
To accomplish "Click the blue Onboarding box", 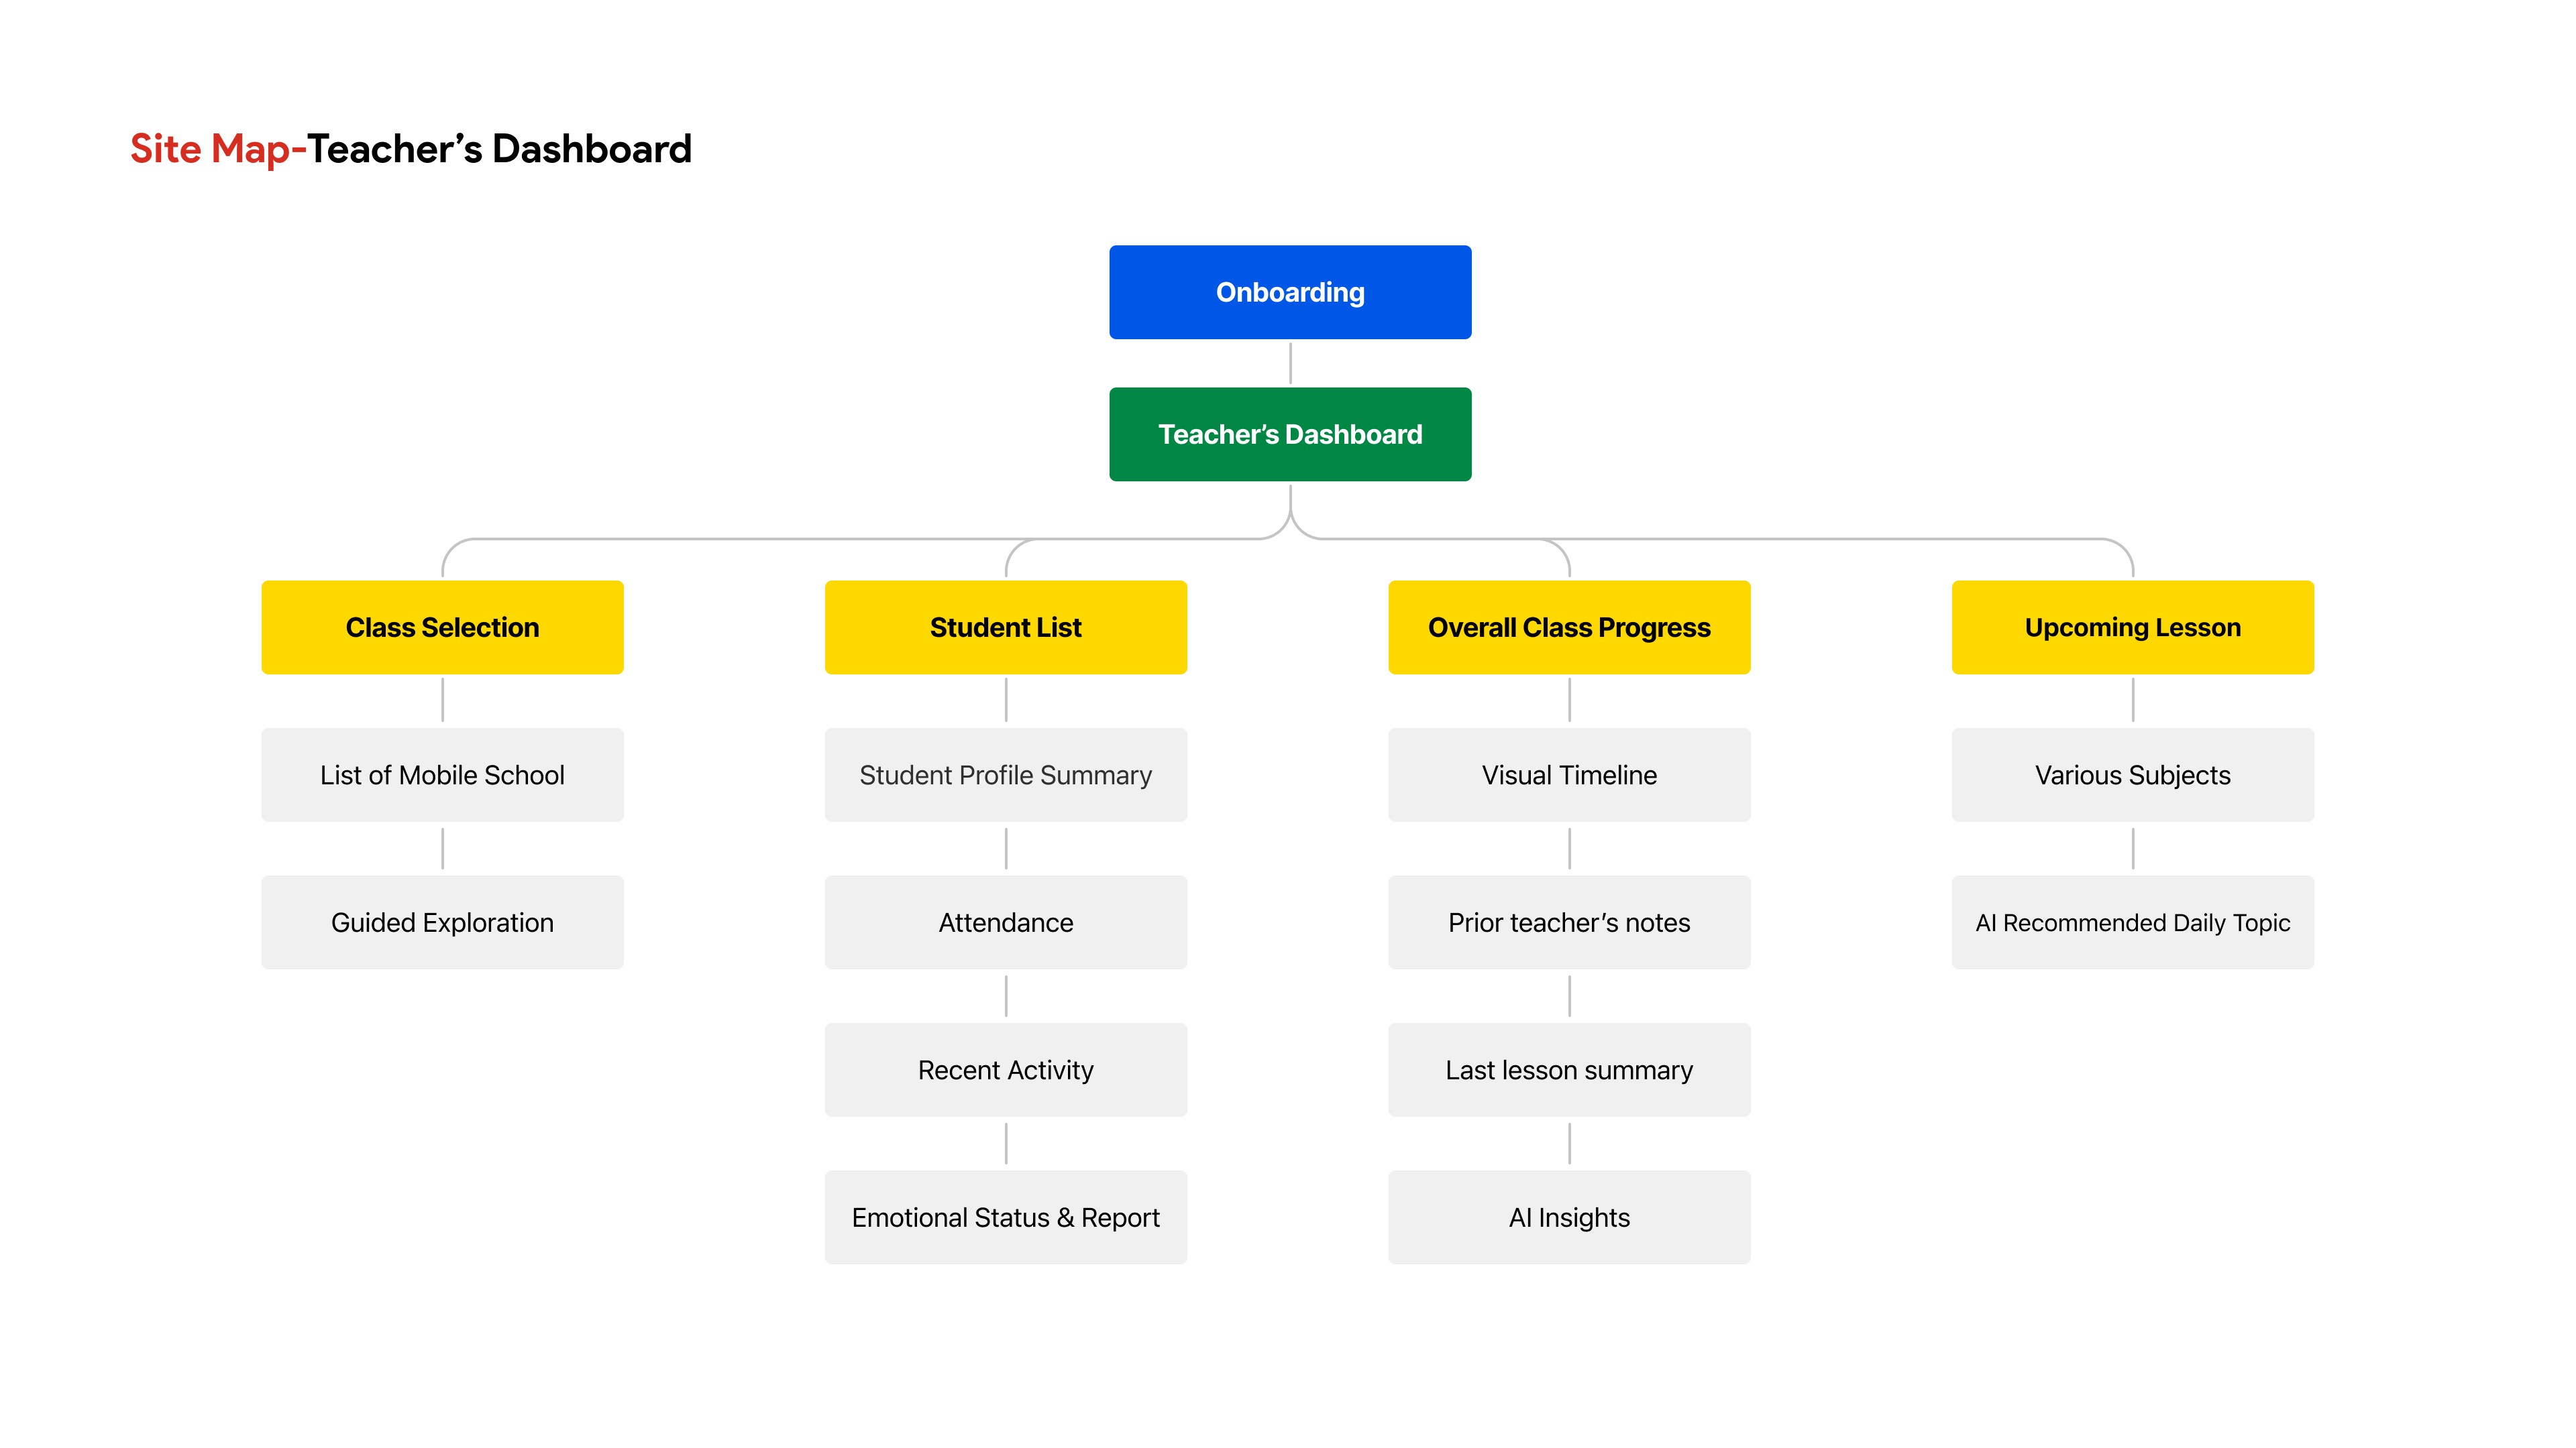I will pyautogui.click(x=1290, y=292).
